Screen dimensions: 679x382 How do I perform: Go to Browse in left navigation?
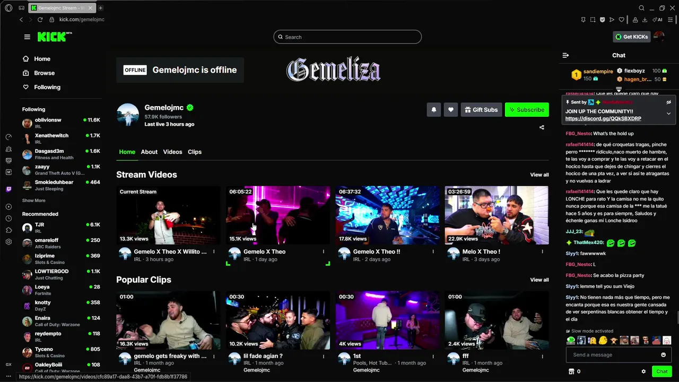(44, 73)
